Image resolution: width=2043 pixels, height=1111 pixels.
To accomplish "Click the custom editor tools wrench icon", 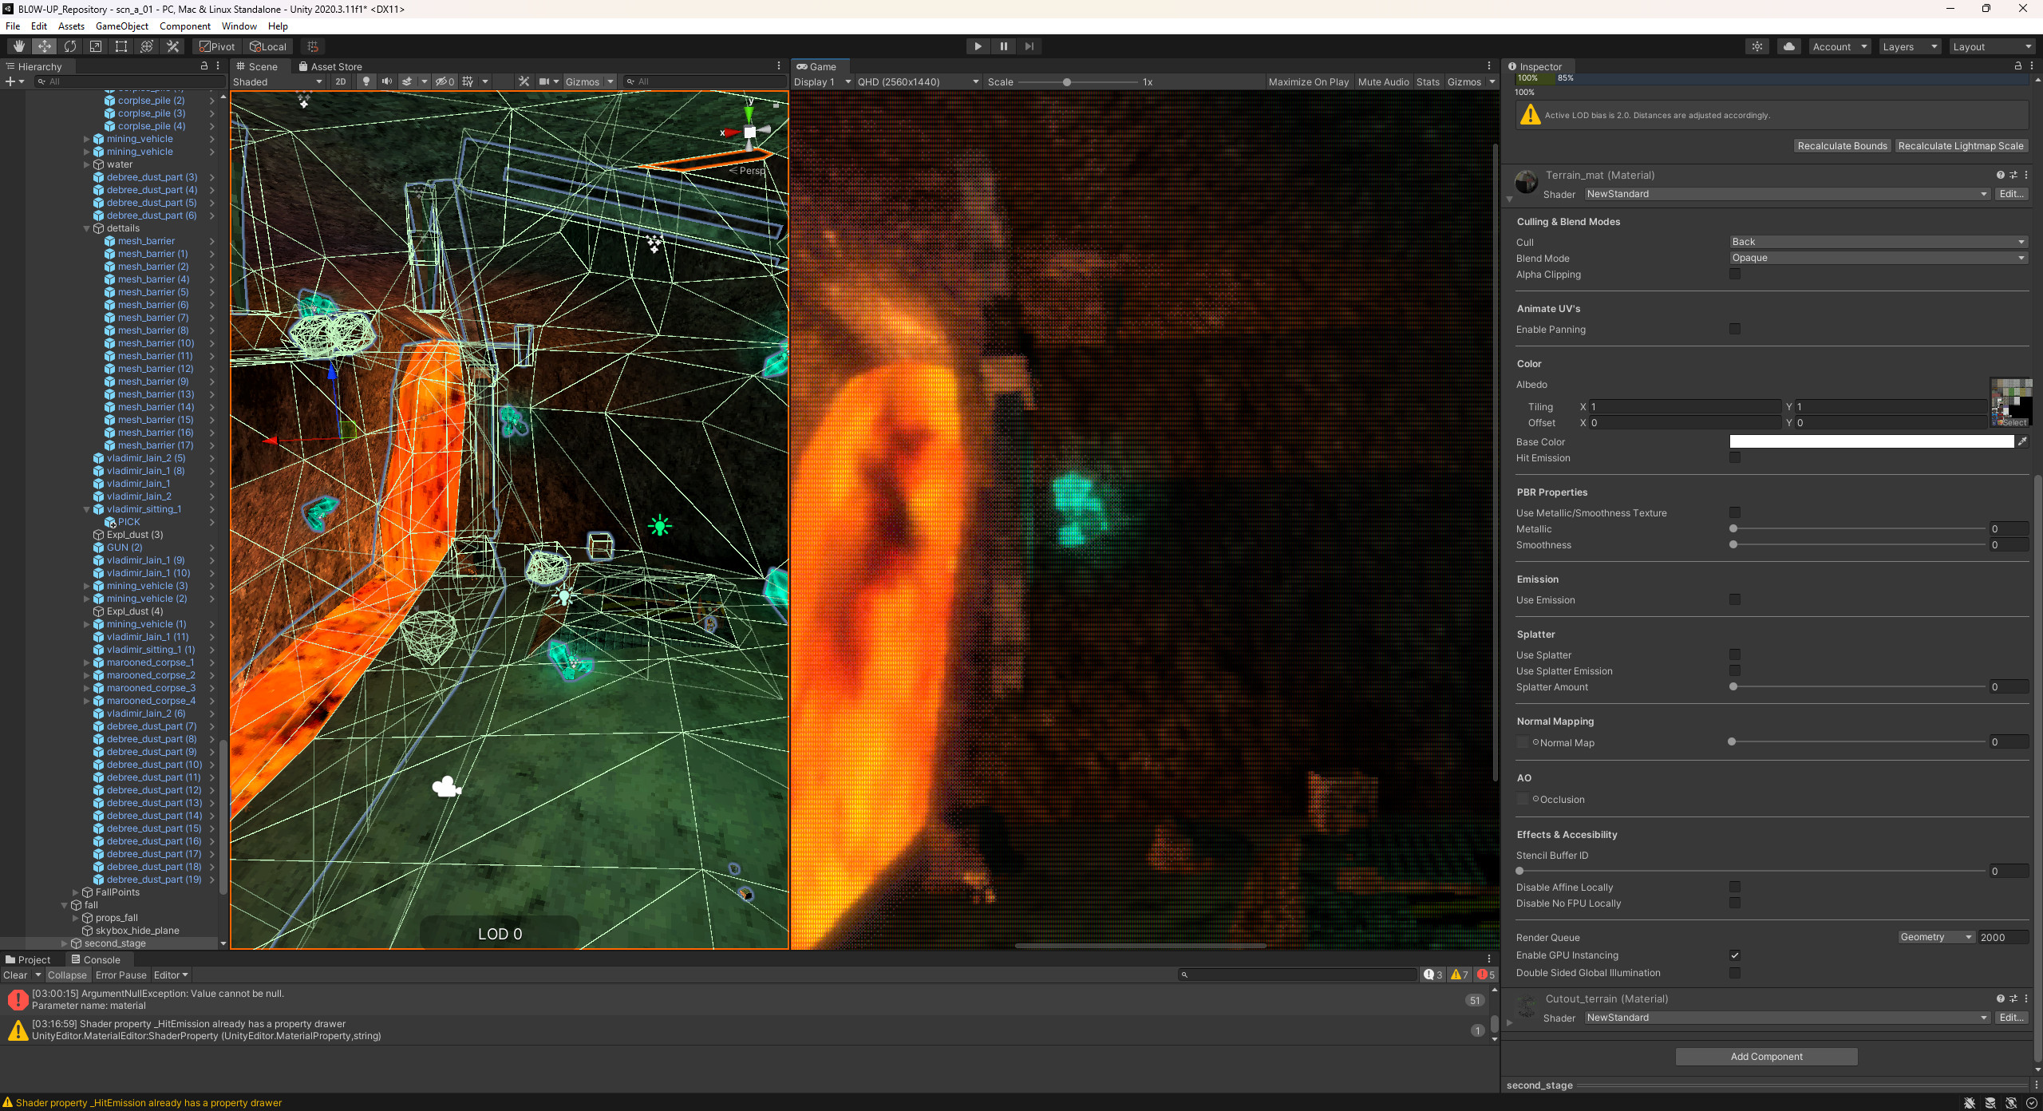I will [172, 45].
